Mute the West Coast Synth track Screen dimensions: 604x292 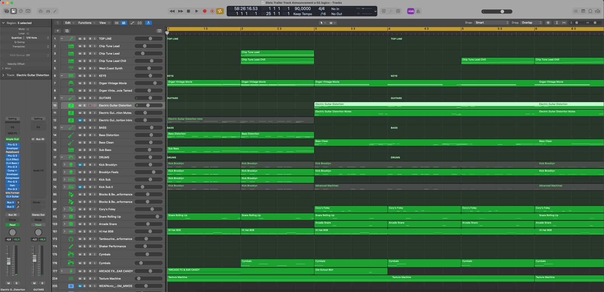point(80,68)
